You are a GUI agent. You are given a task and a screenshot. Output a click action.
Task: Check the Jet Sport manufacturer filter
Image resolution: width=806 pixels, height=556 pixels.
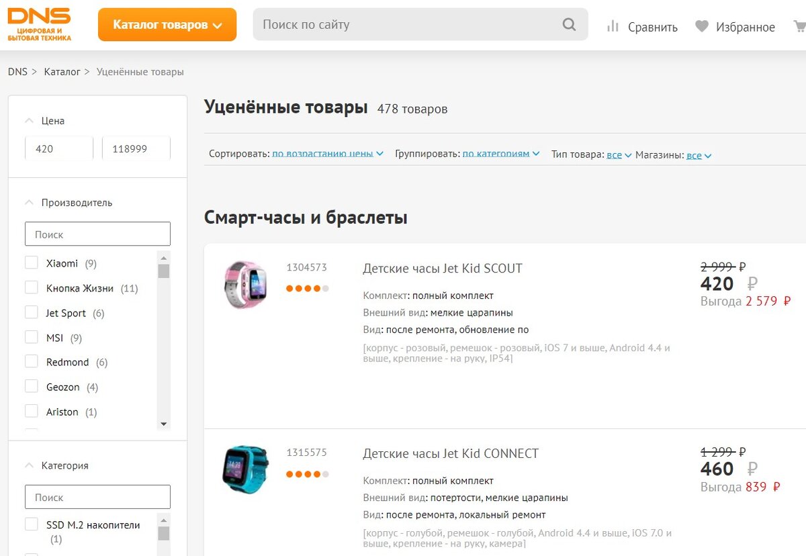pyautogui.click(x=31, y=312)
